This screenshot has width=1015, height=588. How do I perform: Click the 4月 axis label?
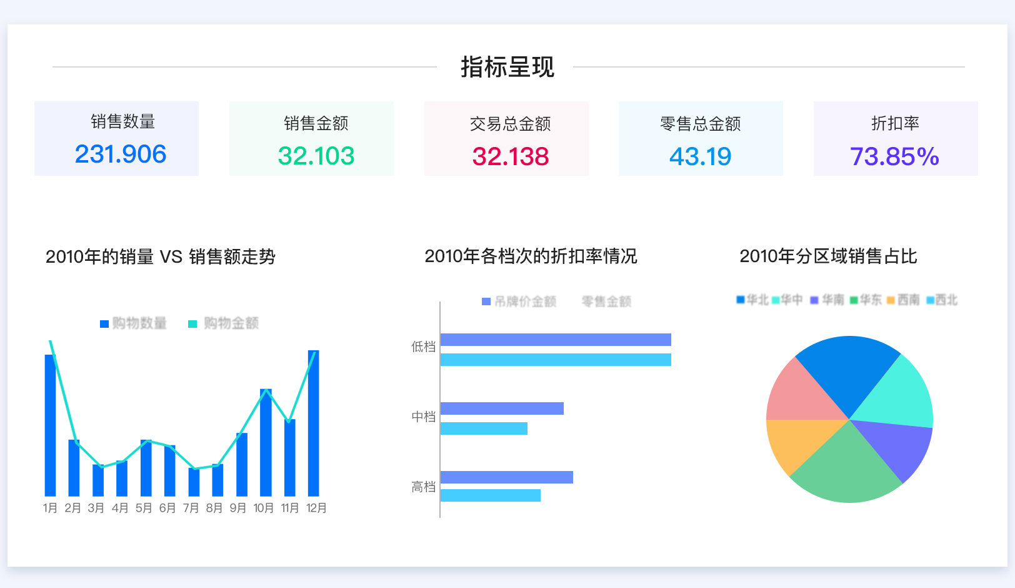coord(120,508)
